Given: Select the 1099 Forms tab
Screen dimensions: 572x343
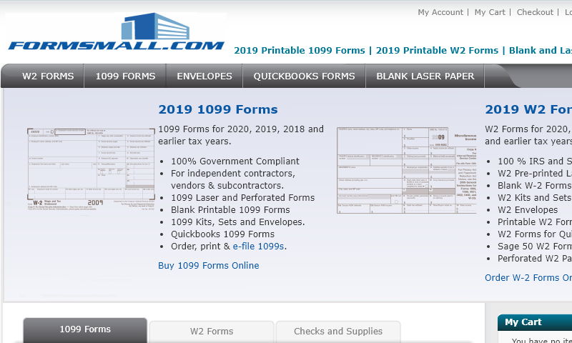Looking at the screenshot, I should 85,329.
